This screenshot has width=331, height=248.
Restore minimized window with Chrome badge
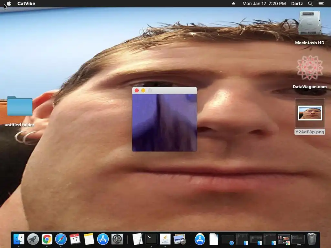pyautogui.click(x=283, y=240)
